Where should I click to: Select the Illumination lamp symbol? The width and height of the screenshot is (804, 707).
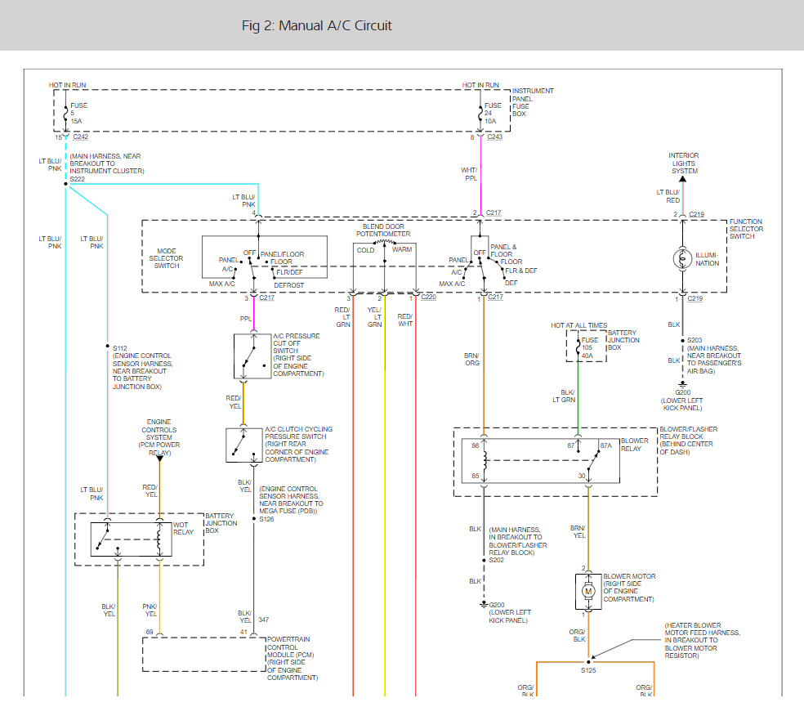pyautogui.click(x=682, y=258)
